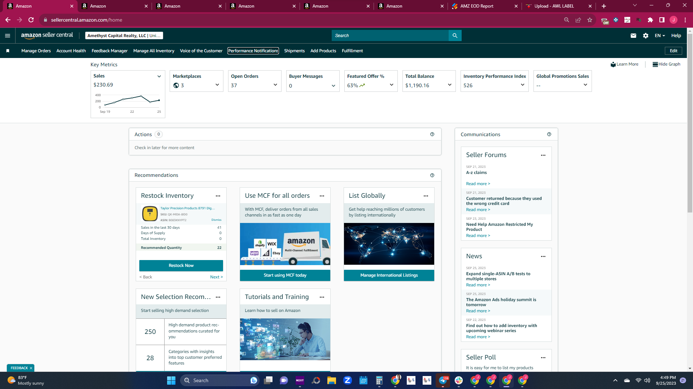The image size is (693, 389).
Task: Read more about A-z claims
Action: (478, 184)
